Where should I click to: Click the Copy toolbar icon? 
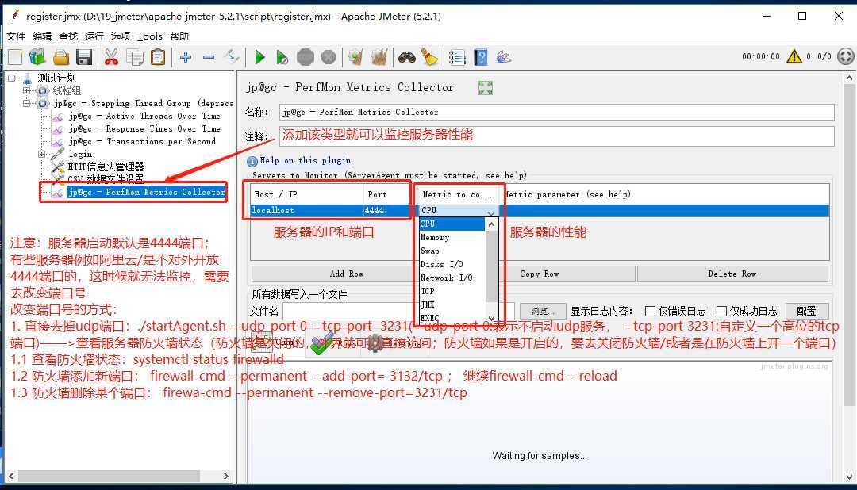click(x=134, y=57)
